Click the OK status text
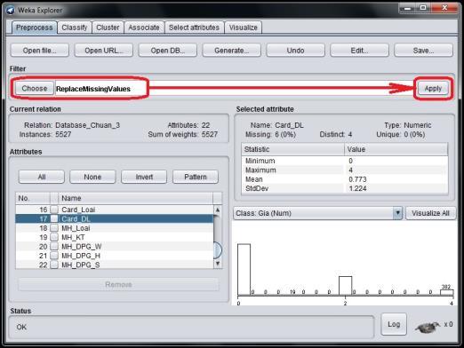 click(21, 327)
